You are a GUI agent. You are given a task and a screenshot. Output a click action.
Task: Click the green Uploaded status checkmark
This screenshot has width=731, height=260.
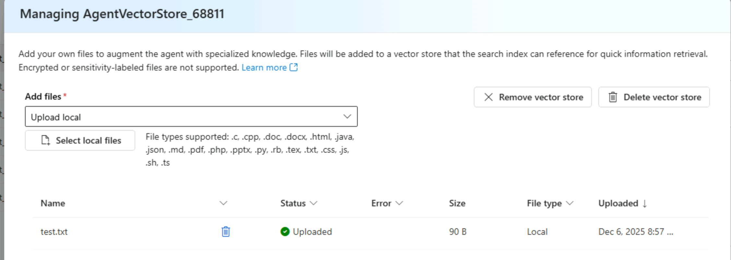point(285,232)
